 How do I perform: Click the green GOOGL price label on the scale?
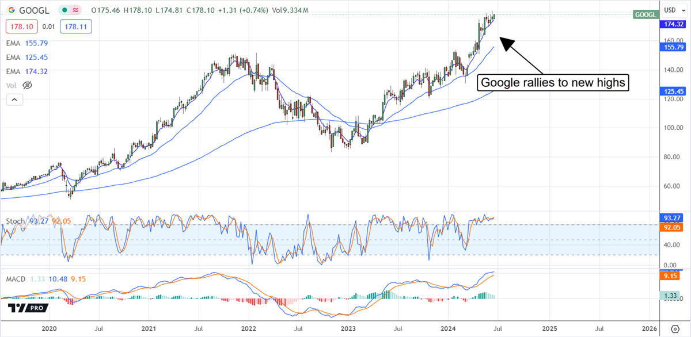pyautogui.click(x=645, y=14)
